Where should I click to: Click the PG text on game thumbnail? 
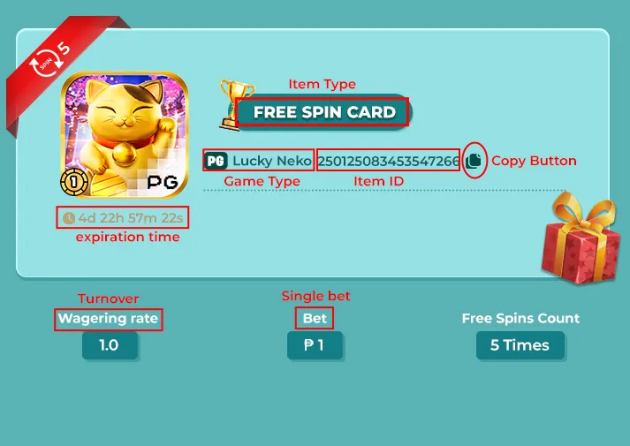tap(163, 182)
